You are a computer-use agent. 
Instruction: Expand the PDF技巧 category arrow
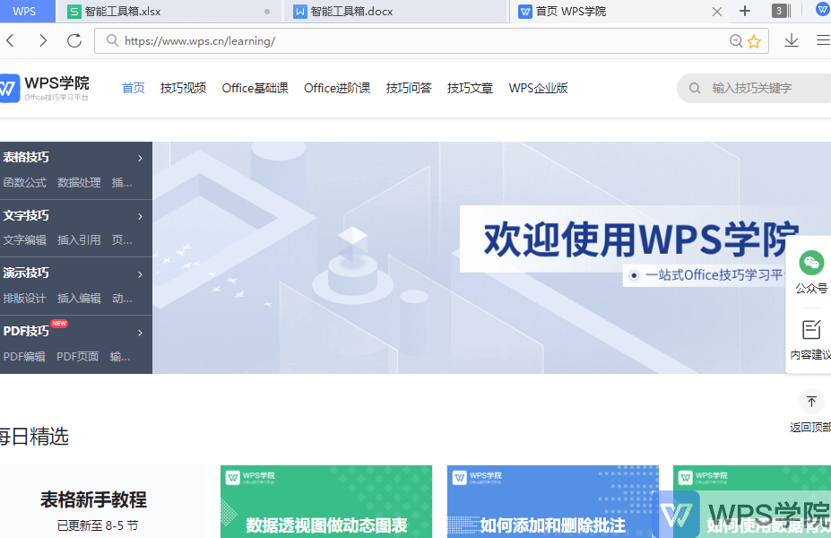tap(140, 333)
